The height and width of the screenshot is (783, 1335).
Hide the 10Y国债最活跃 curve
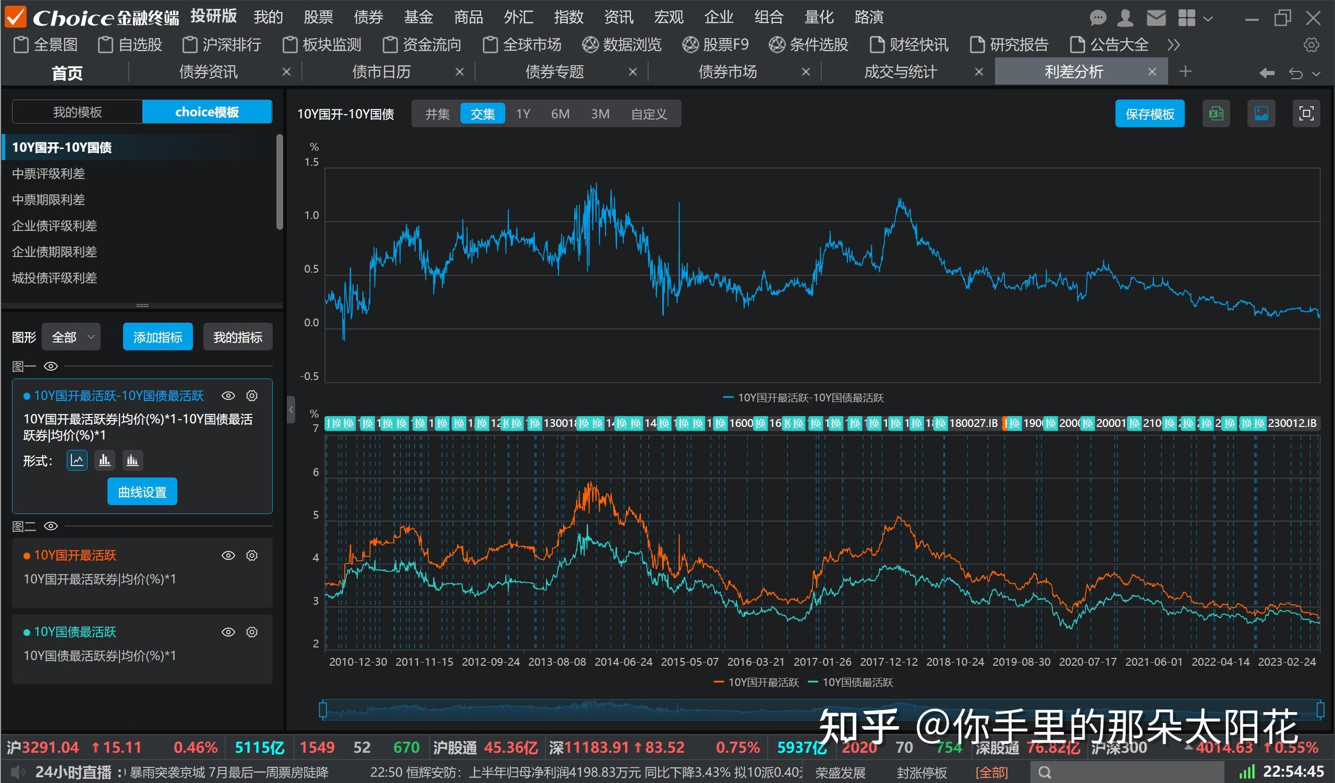[x=228, y=632]
